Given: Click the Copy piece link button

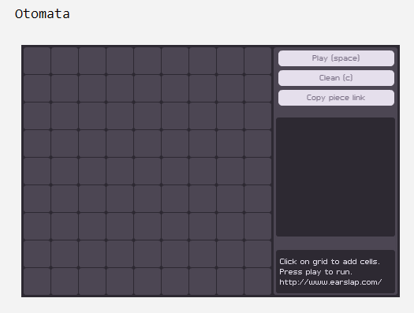Looking at the screenshot, I should click(x=336, y=98).
